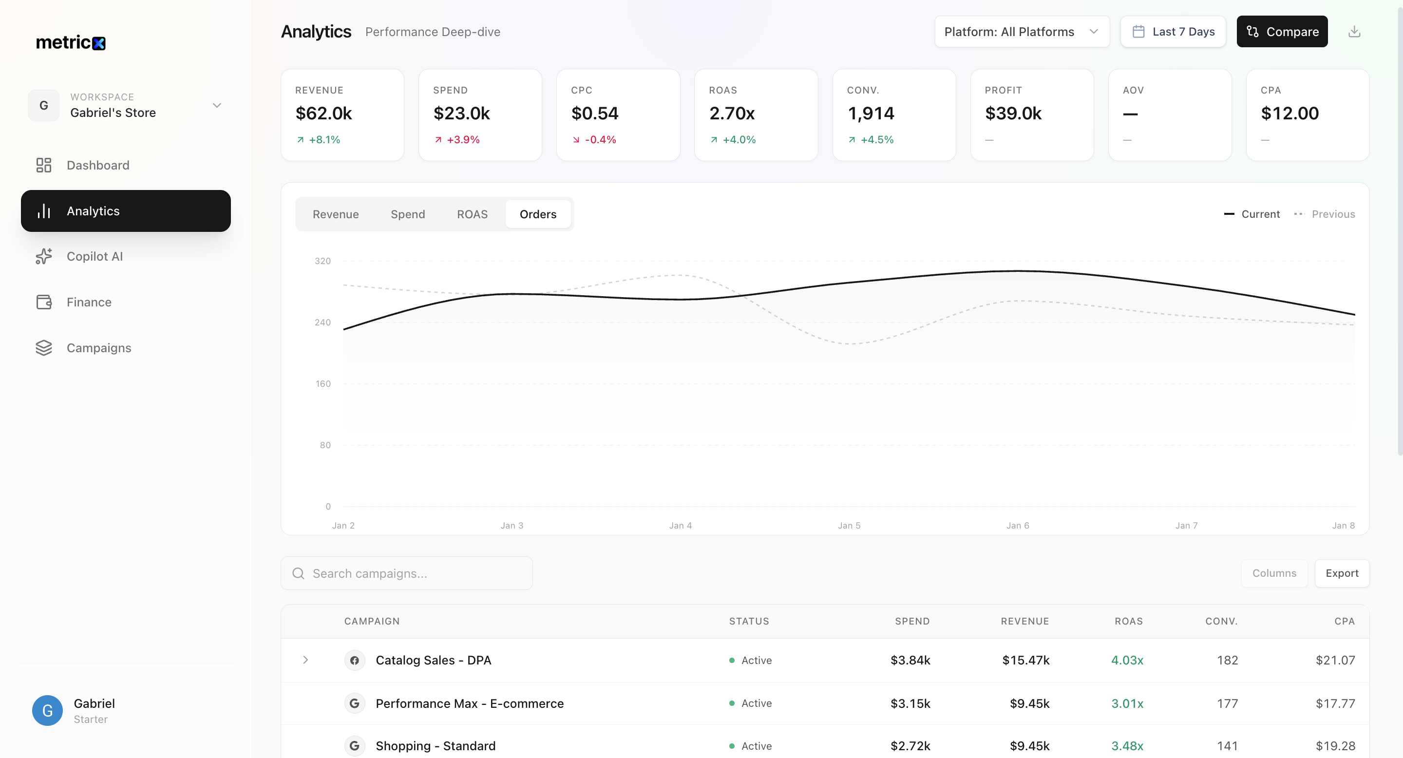
Task: Open the Platform: All Platforms dropdown
Action: (1021, 32)
